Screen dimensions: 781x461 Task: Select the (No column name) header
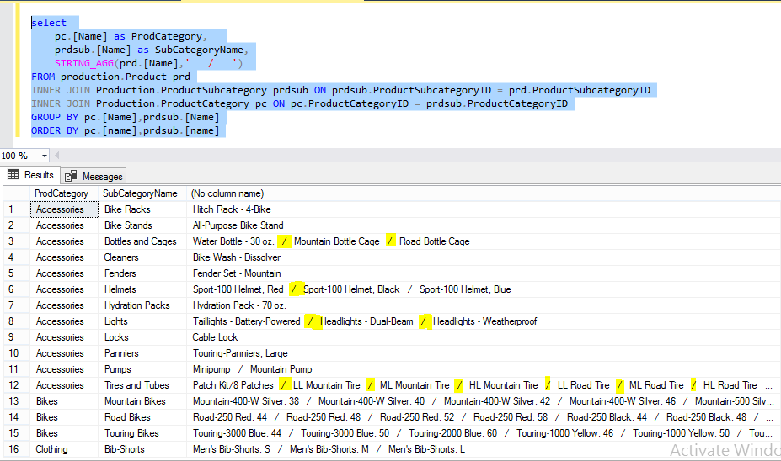tap(483, 193)
